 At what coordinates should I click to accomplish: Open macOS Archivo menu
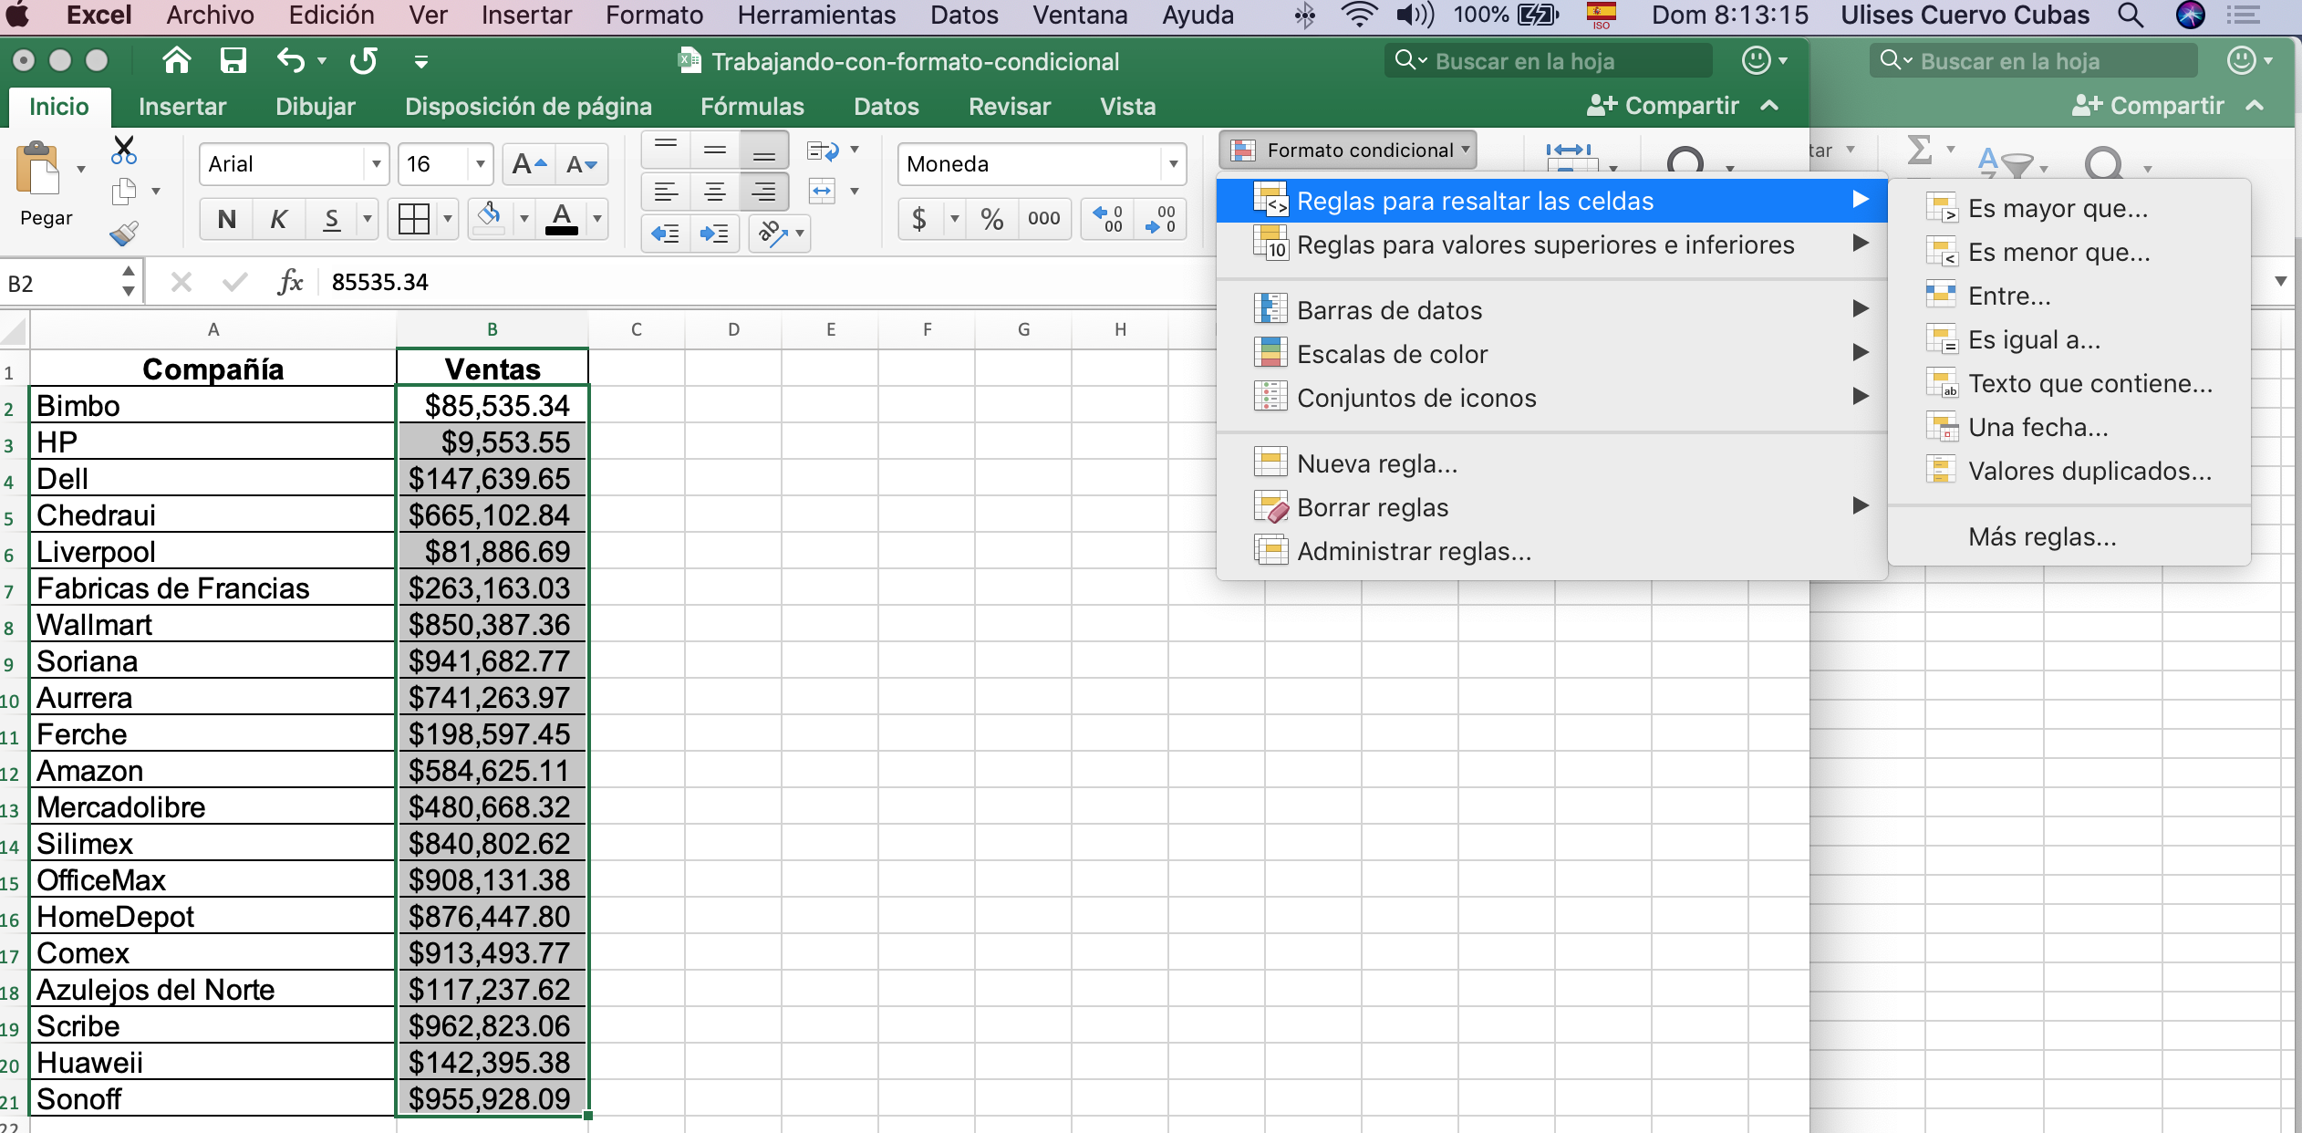coord(210,16)
